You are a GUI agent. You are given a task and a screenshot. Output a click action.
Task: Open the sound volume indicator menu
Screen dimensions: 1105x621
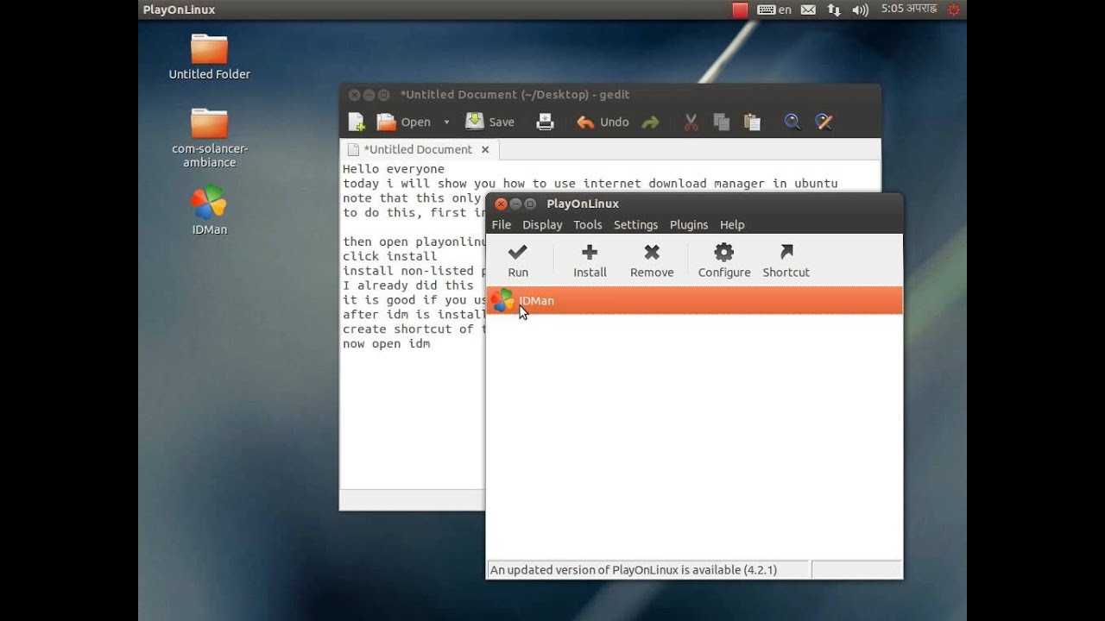(x=860, y=9)
